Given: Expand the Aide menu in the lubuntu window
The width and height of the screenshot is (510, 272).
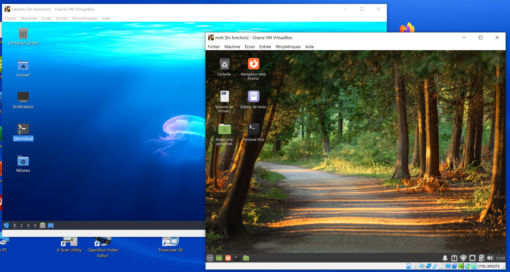Looking at the screenshot, I should [106, 18].
